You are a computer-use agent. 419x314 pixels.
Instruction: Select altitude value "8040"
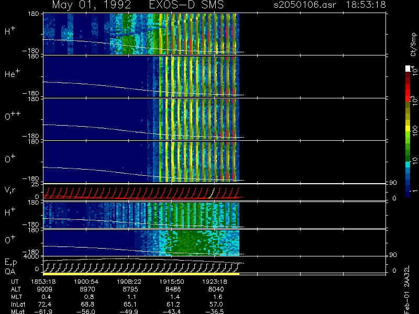tap(216, 289)
